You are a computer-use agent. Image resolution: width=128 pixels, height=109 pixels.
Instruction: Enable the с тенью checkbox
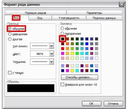pyautogui.click(x=16, y=73)
